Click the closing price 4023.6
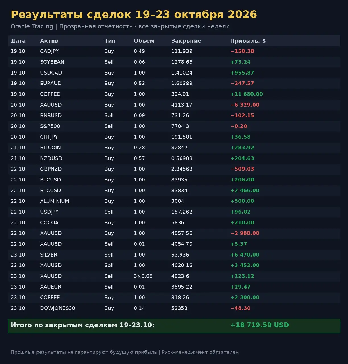 pyautogui.click(x=180, y=276)
